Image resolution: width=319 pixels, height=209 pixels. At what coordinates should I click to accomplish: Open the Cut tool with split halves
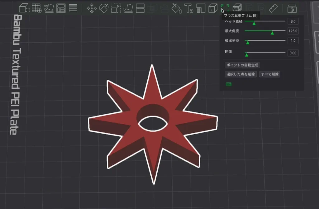point(140,8)
